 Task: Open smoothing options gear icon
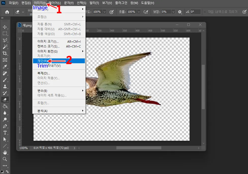tap(180, 12)
